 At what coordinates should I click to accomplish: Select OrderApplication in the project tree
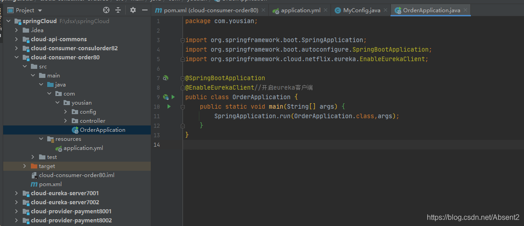click(77, 130)
